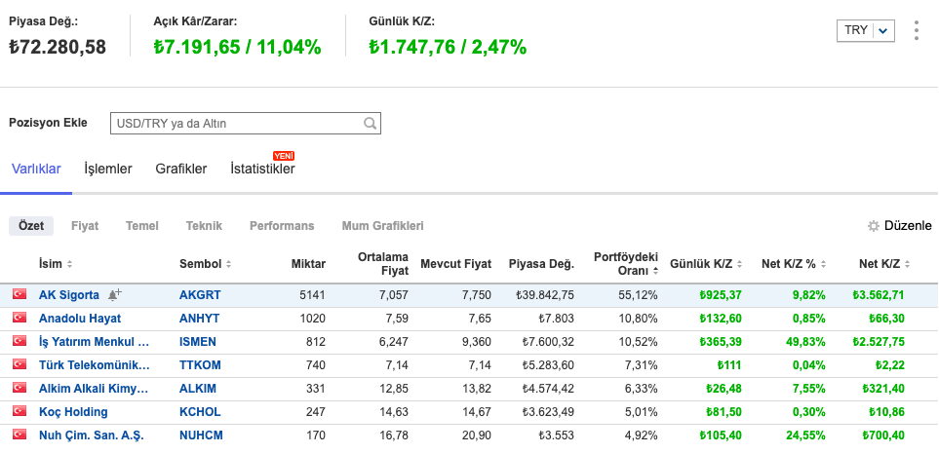Click the Turkish flag icon for Anadolu Hayat

point(19,318)
